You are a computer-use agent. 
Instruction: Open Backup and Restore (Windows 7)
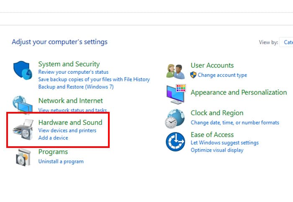[76, 87]
